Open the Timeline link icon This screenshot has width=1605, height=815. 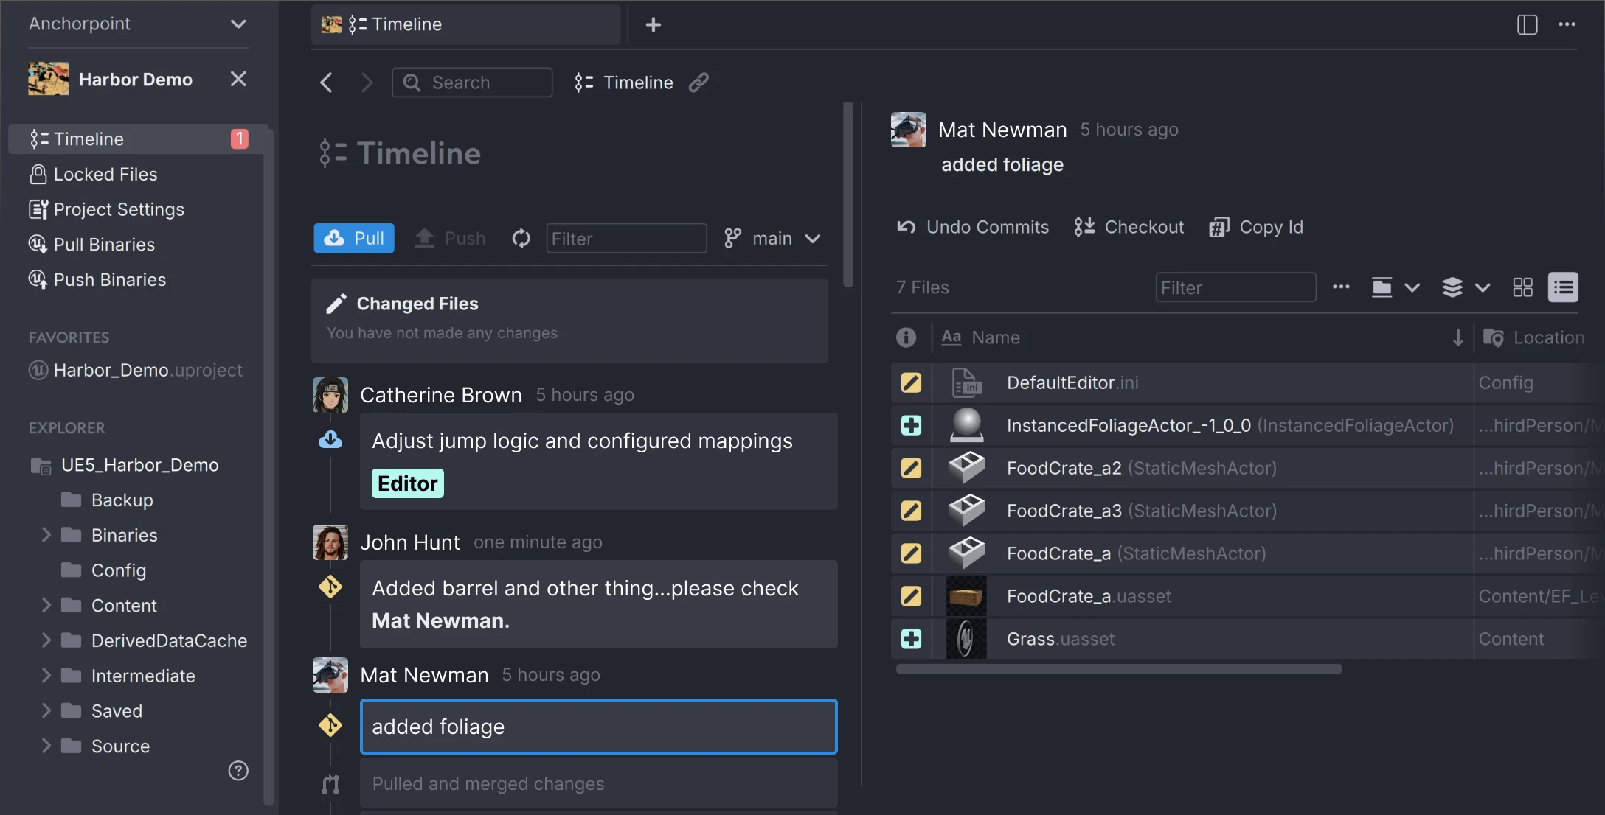[x=698, y=82]
